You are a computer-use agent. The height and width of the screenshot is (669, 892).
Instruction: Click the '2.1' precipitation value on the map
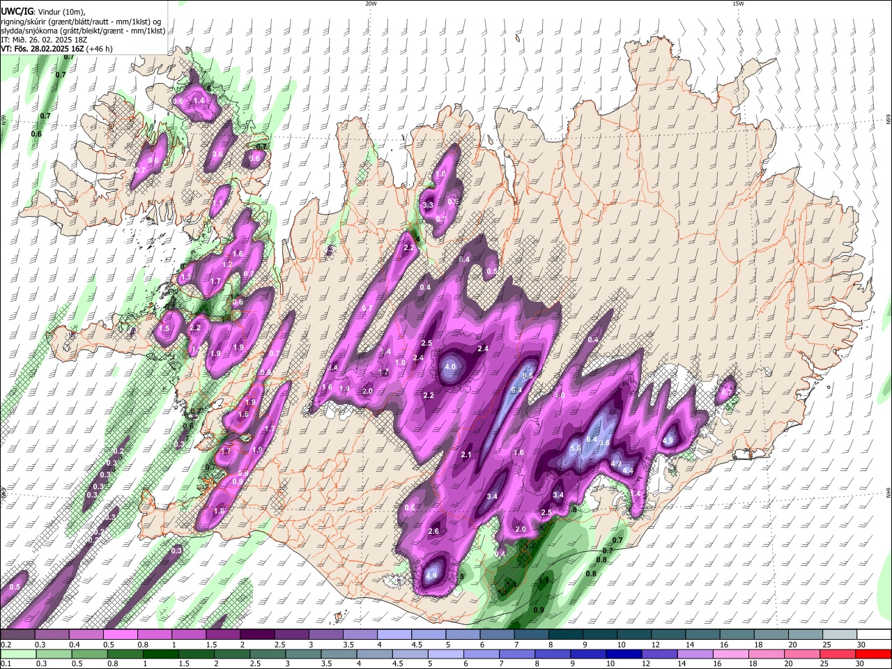click(x=466, y=455)
